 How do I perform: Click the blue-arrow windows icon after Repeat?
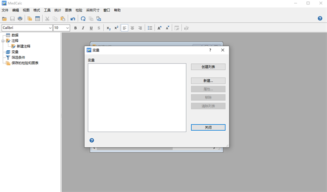(x=99, y=19)
